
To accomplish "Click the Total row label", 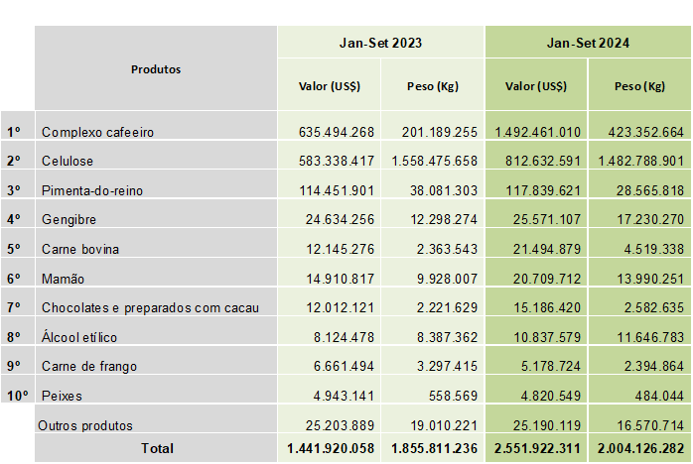I will click(157, 448).
